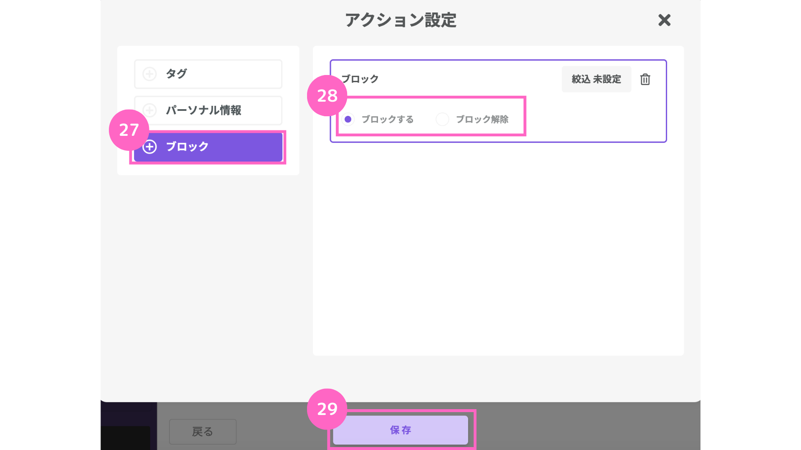Screen dimensions: 801x450
Task: Select the ブロック解除 radio option
Action: pyautogui.click(x=442, y=119)
